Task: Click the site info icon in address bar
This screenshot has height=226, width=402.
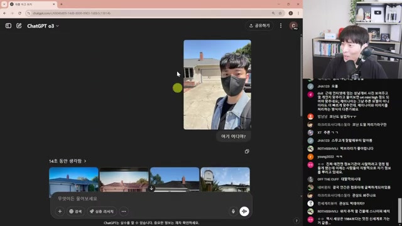Action: tap(29, 13)
